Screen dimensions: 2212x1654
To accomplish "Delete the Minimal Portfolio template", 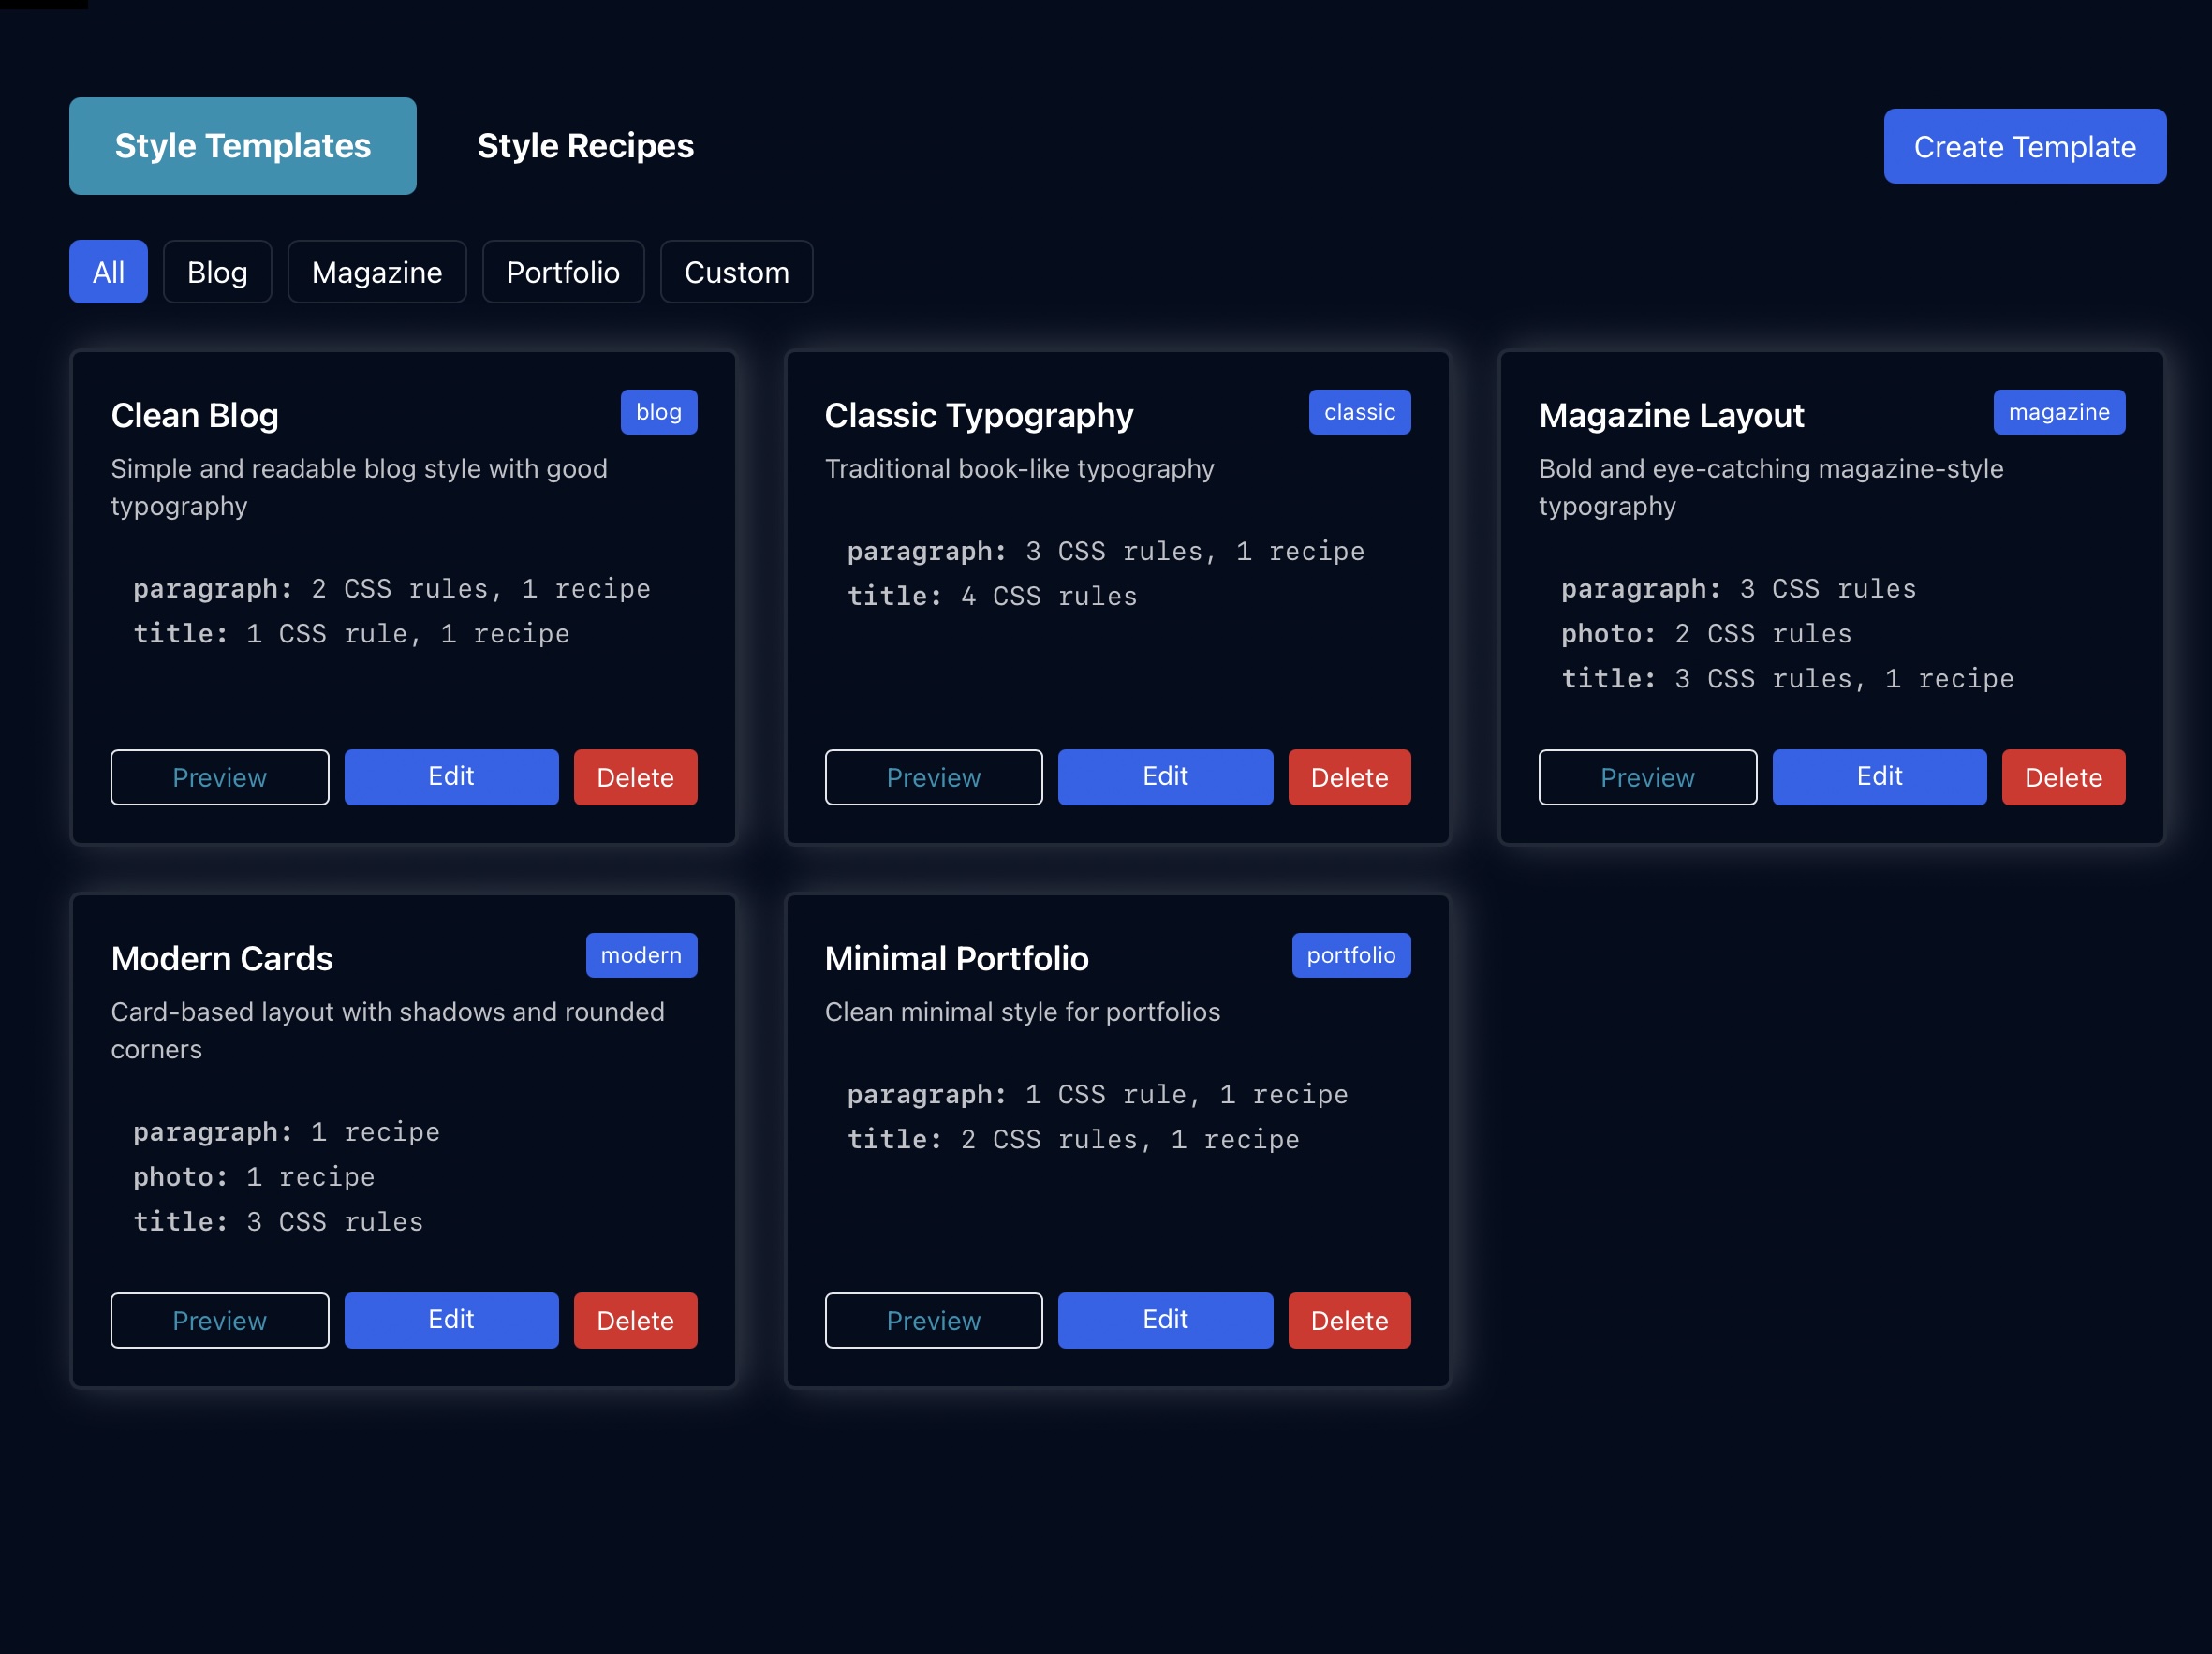I will [1349, 1320].
